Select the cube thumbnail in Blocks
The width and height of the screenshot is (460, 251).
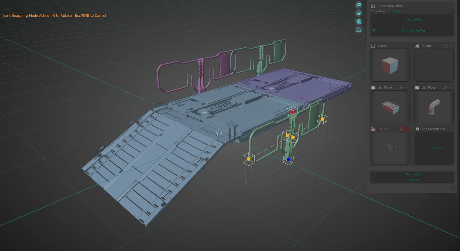tap(390, 65)
